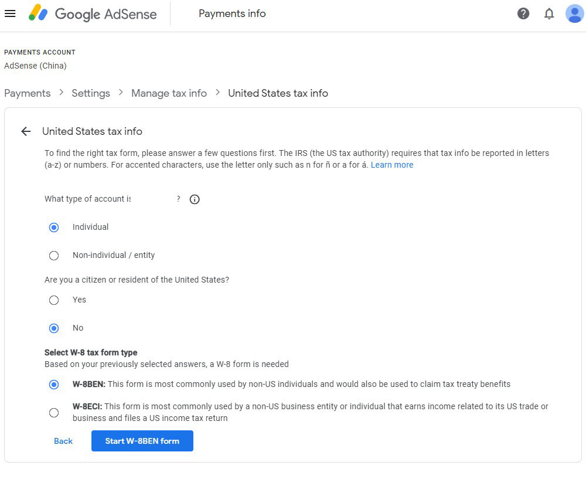The image size is (586, 479).
Task: Open the hamburger main menu
Action: point(10,13)
